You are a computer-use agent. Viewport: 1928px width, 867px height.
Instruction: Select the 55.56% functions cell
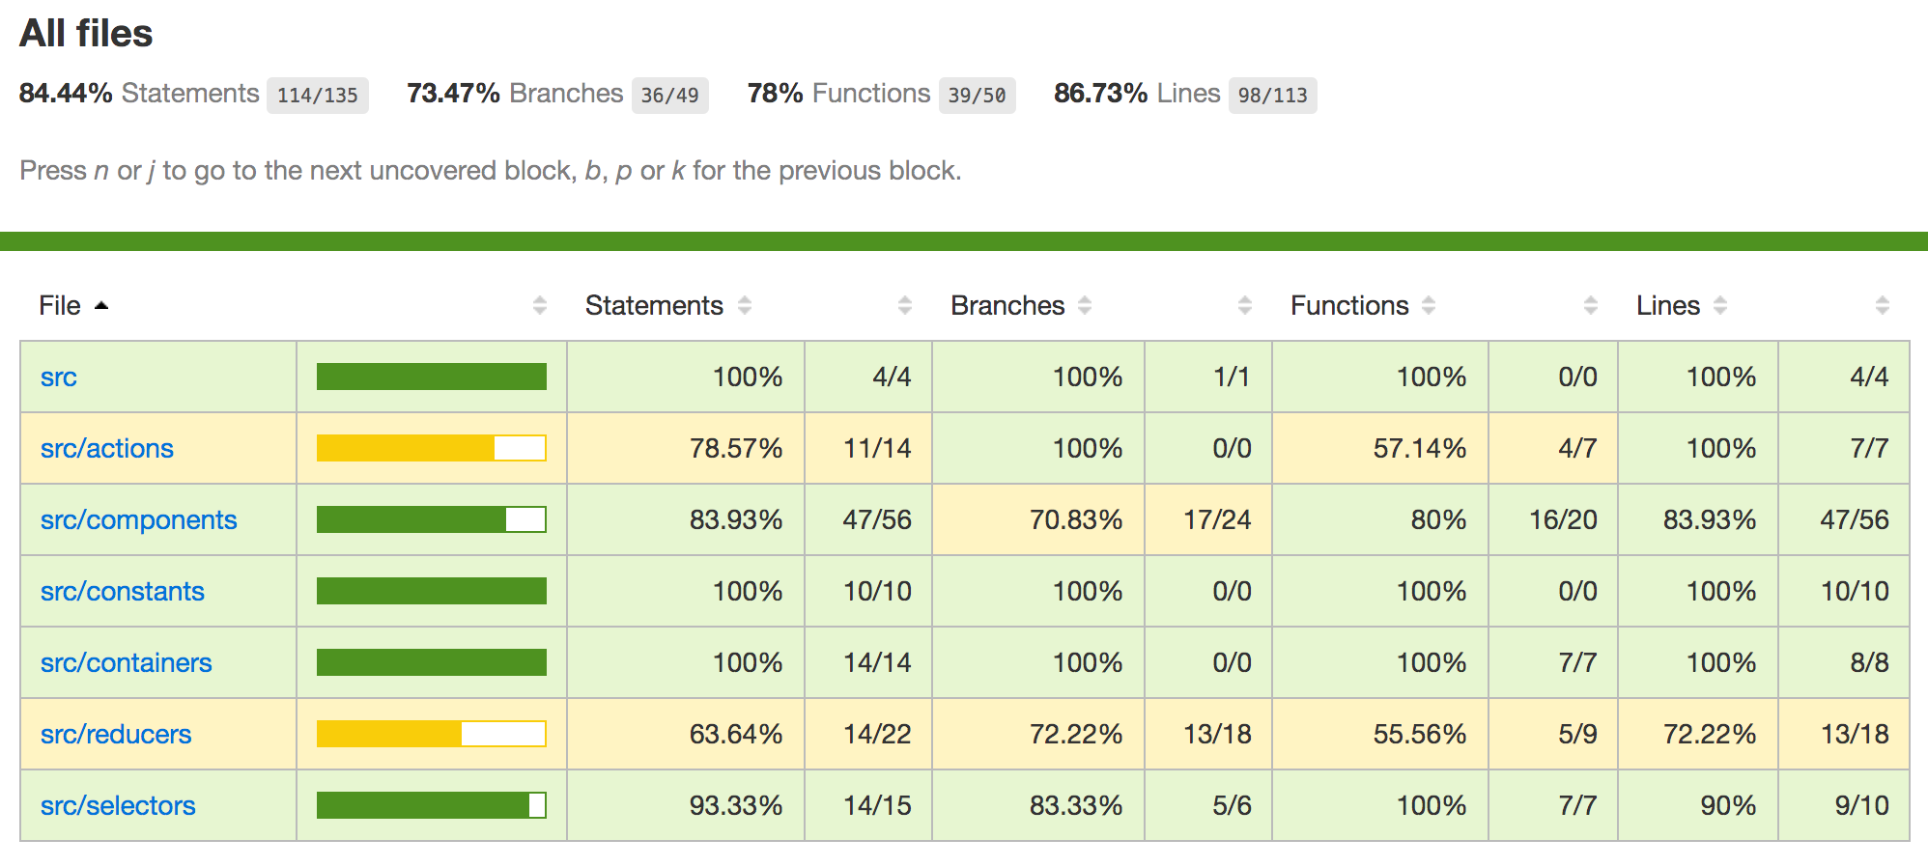(x=1380, y=734)
